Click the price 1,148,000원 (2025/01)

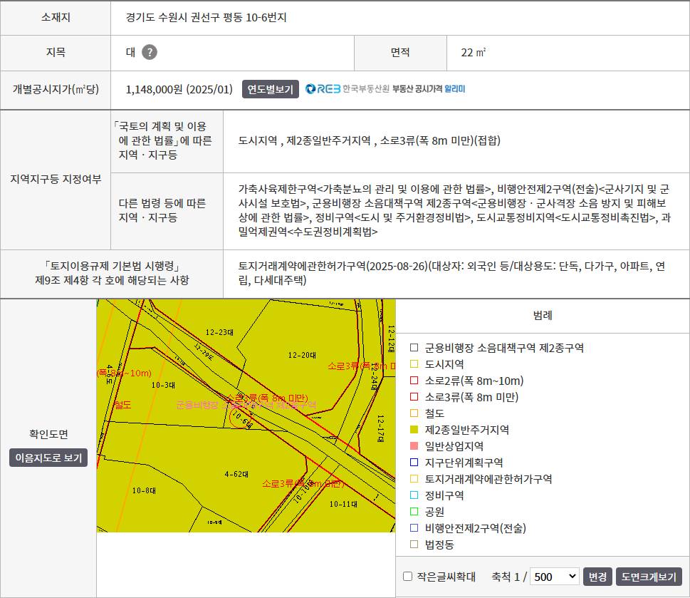pos(179,89)
